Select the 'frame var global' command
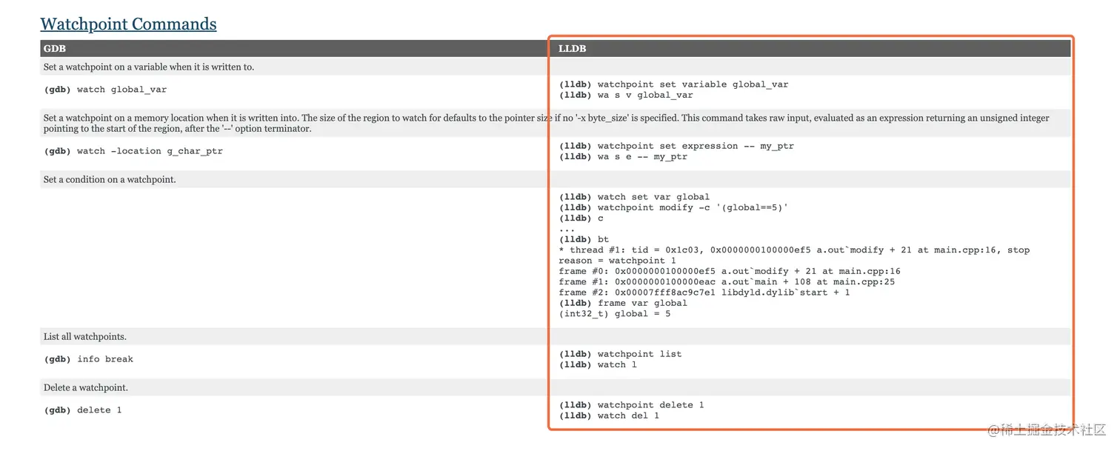The height and width of the screenshot is (451, 1120). [x=623, y=303]
